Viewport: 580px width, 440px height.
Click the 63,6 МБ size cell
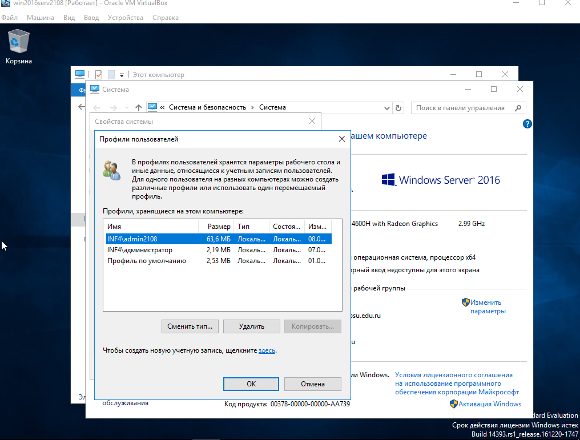218,239
